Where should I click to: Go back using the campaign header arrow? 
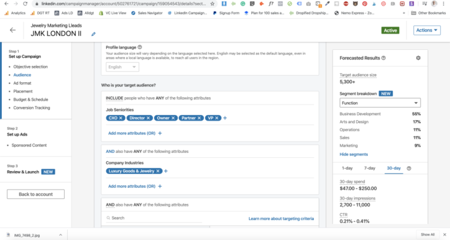pyautogui.click(x=13, y=30)
